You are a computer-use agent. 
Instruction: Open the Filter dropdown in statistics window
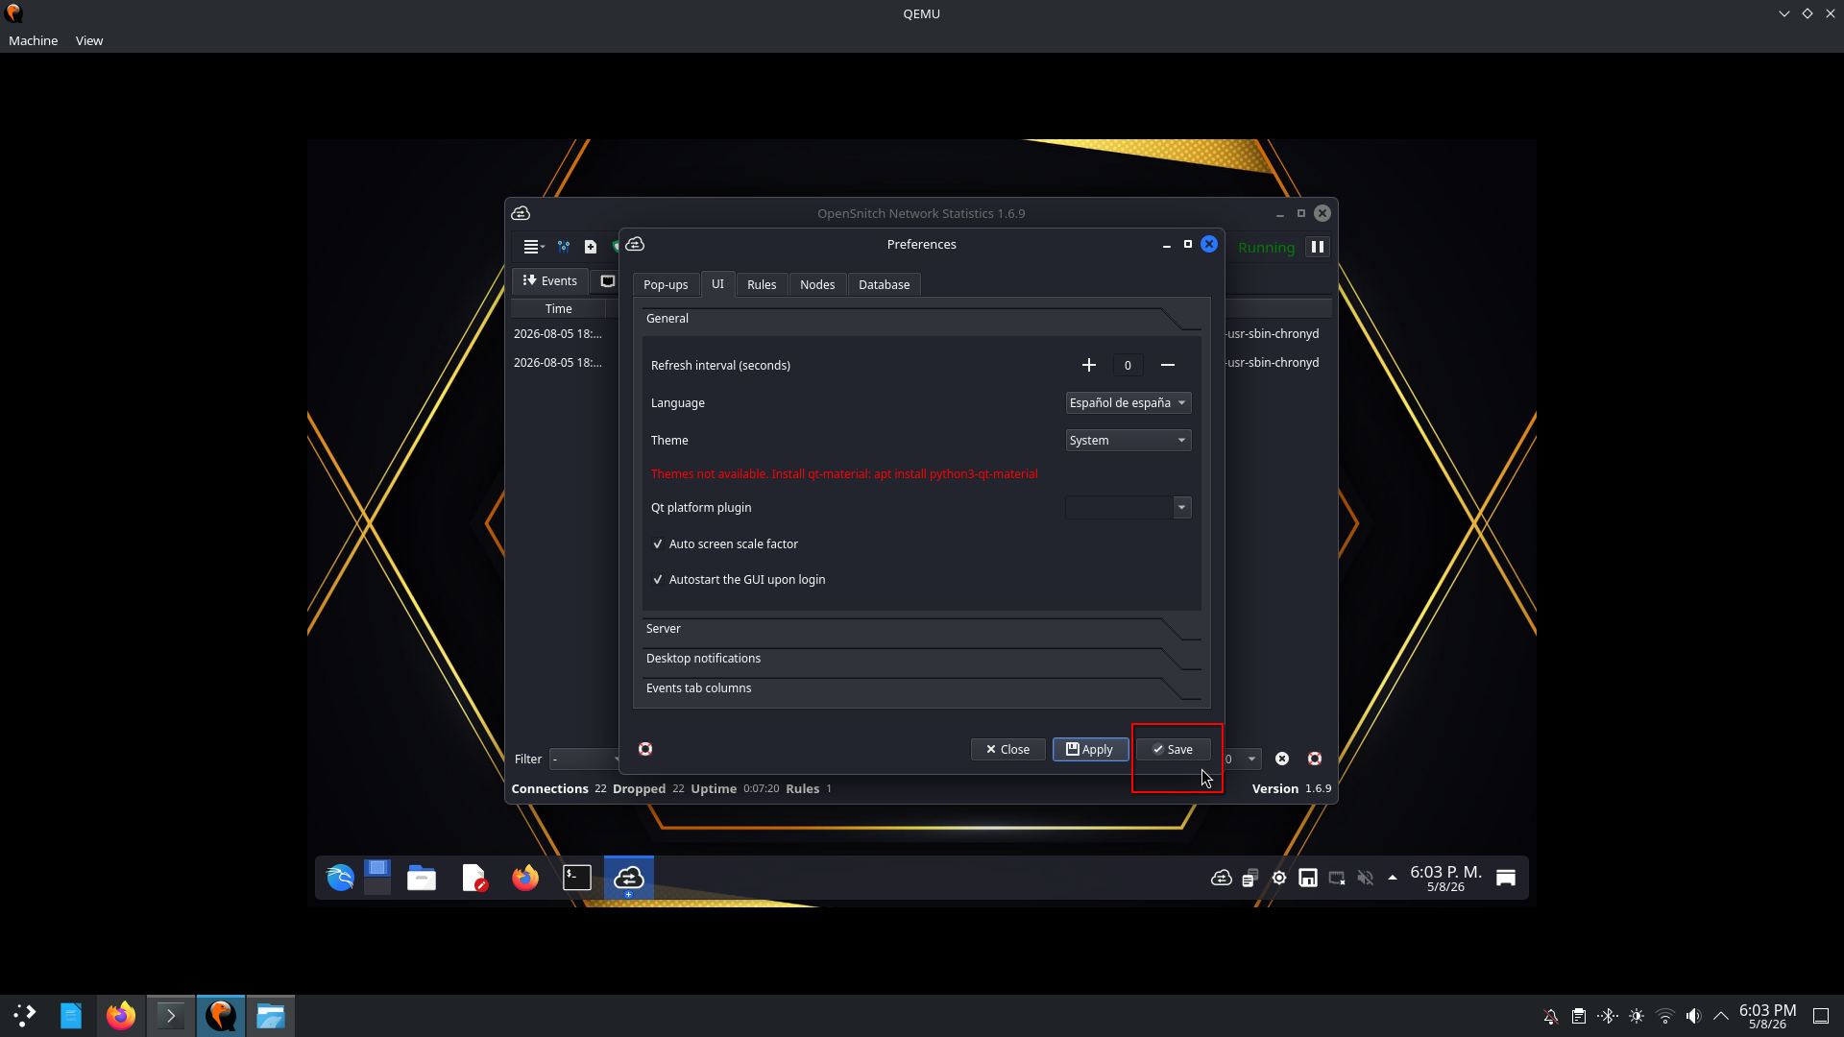(x=585, y=759)
